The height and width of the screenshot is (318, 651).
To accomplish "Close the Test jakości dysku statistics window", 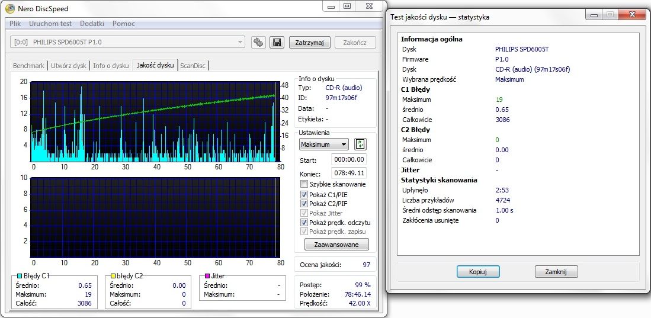I will 632,15.
